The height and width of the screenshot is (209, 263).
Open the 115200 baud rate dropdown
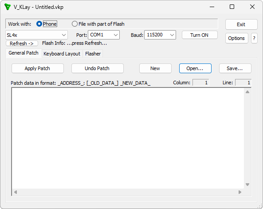click(x=160, y=35)
